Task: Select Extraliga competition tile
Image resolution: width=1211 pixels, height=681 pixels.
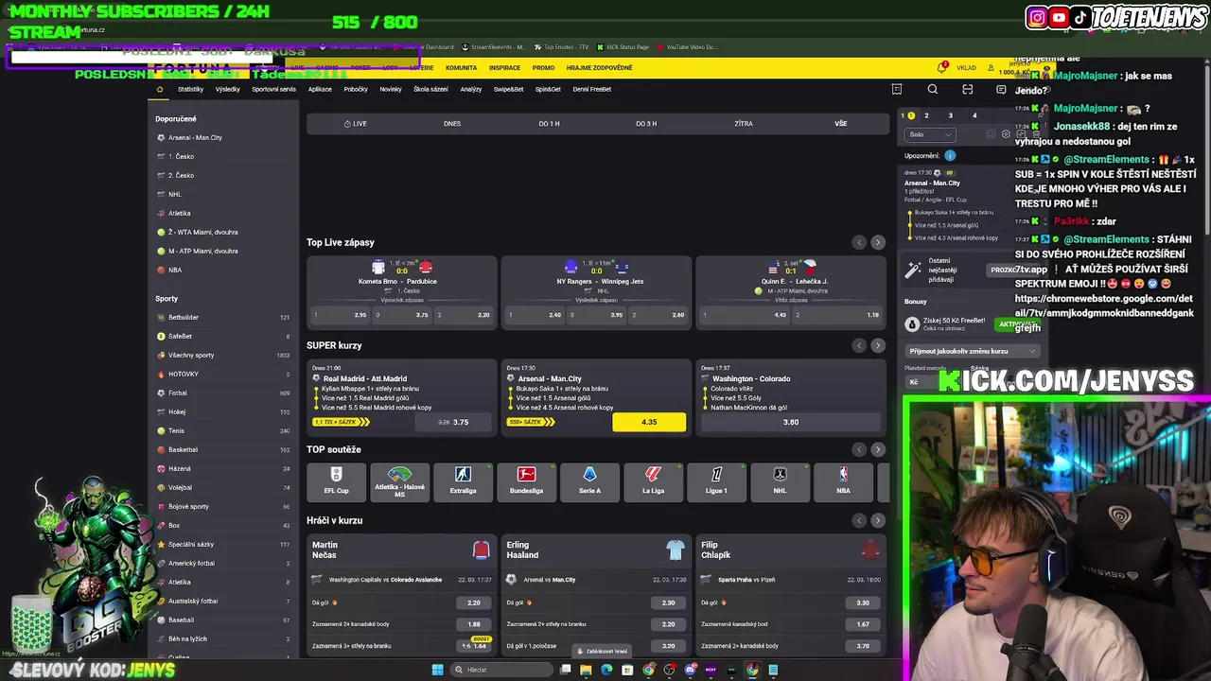Action: point(463,481)
